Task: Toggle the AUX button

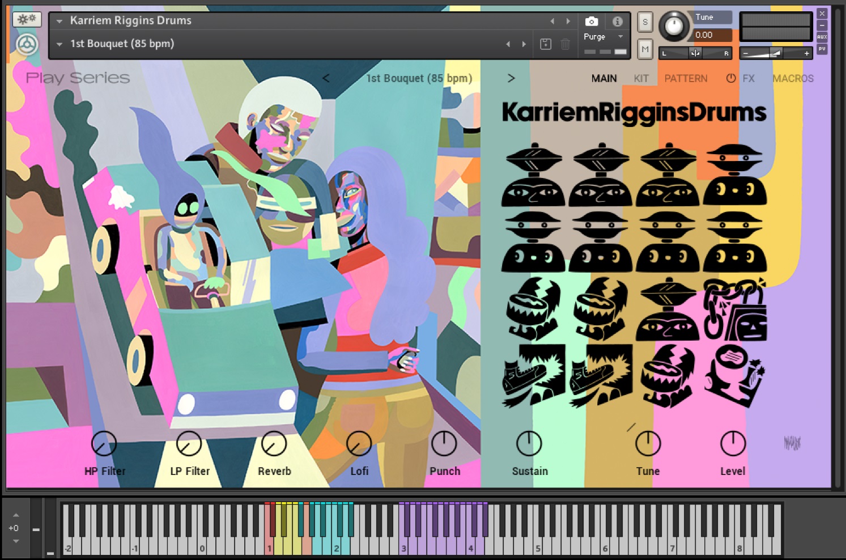Action: pos(822,37)
